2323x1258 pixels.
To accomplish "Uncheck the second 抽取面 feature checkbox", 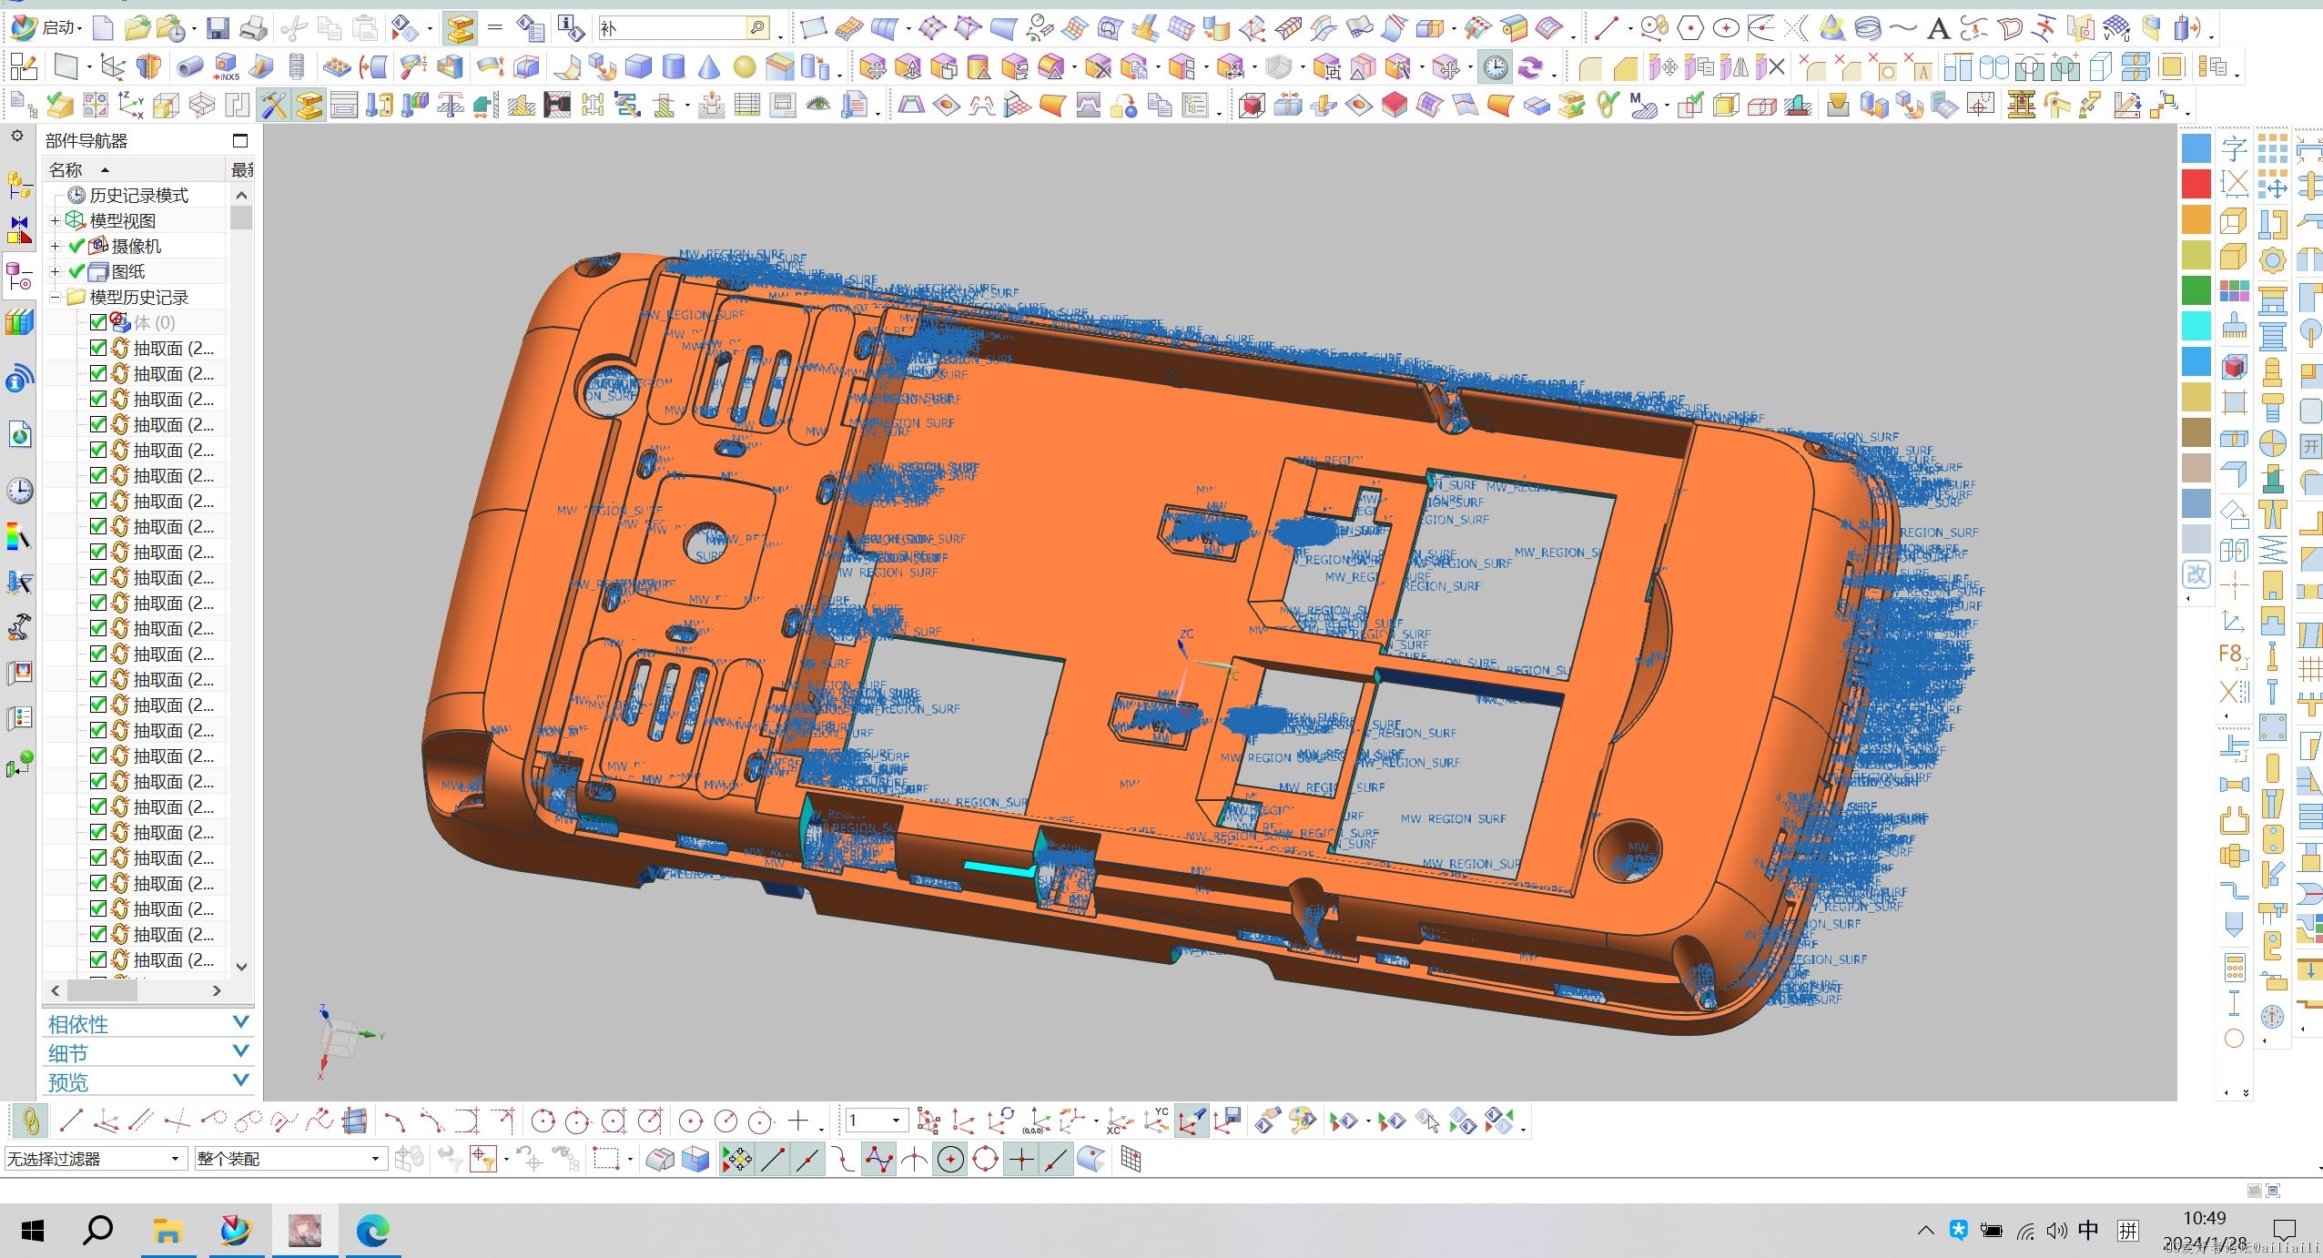I will tap(98, 373).
